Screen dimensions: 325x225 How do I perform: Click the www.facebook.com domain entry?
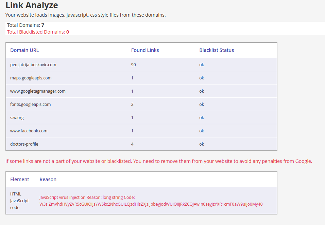pyautogui.click(x=29, y=131)
